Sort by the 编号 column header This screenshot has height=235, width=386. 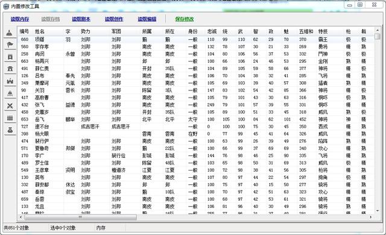click(24, 31)
